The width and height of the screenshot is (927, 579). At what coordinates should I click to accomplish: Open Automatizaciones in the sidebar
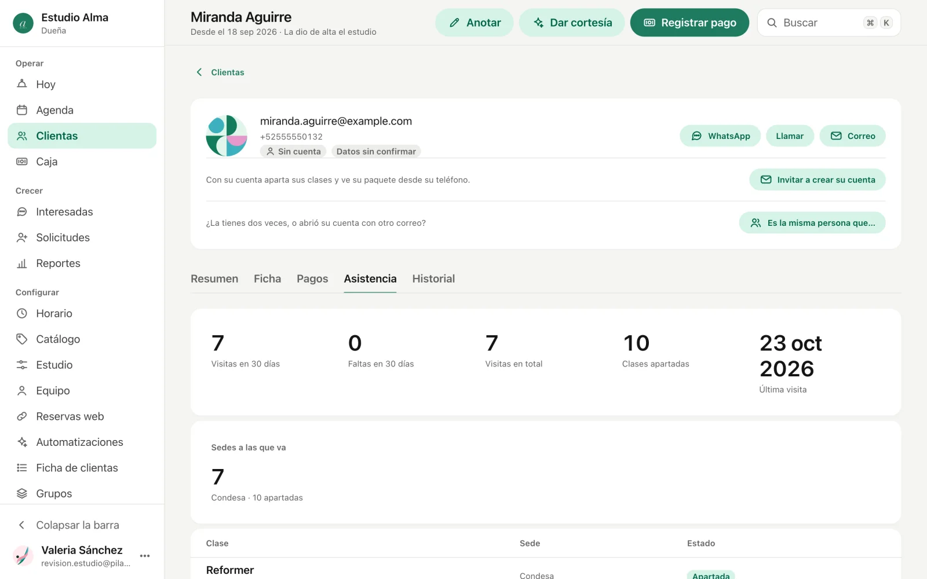(x=82, y=442)
